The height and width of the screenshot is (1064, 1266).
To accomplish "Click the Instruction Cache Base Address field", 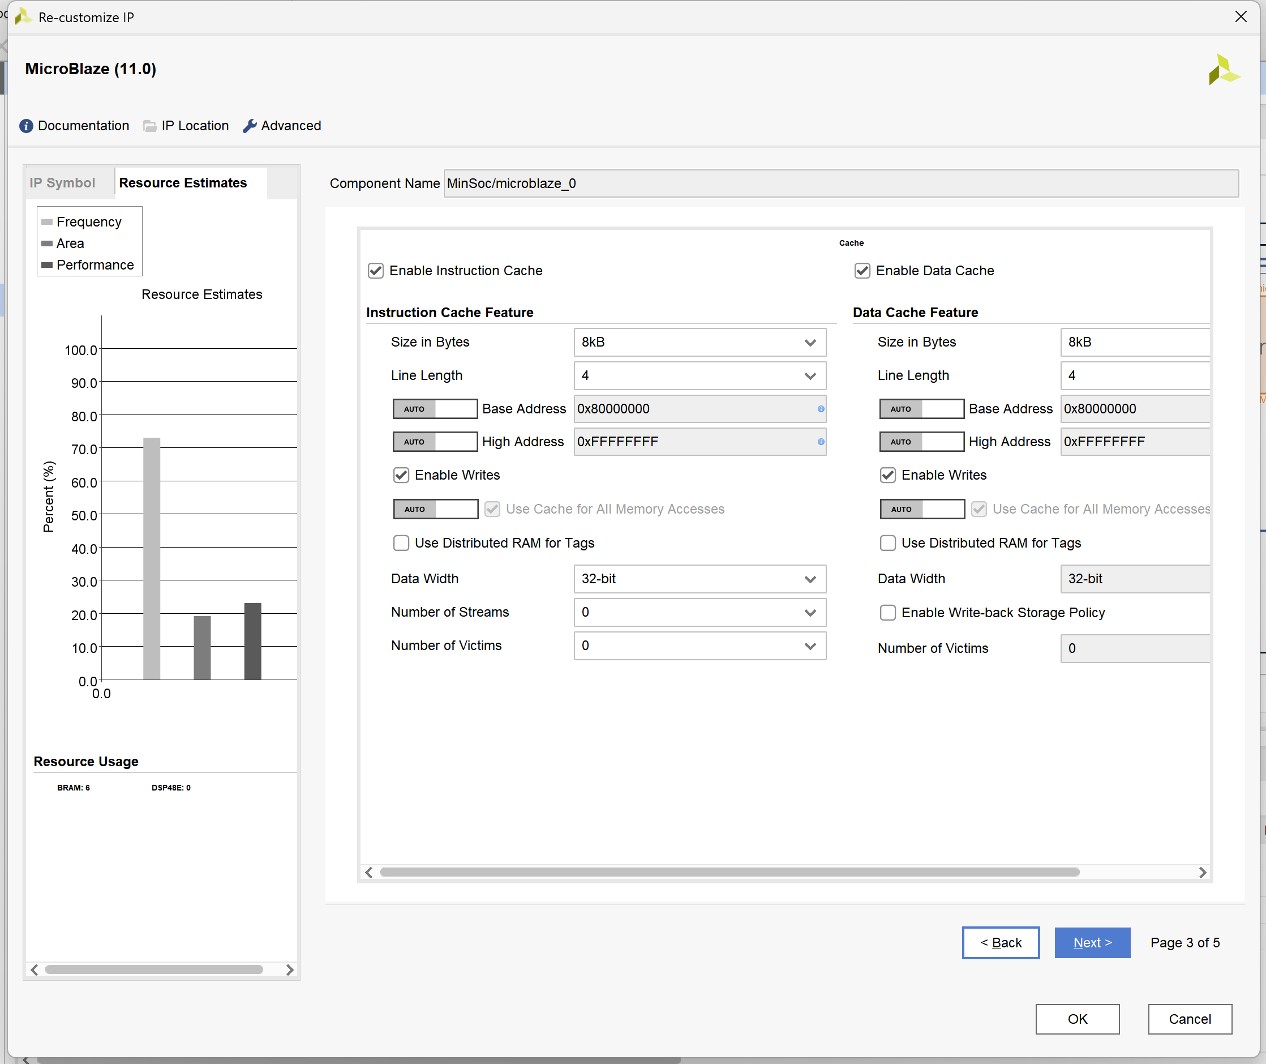I will coord(699,409).
